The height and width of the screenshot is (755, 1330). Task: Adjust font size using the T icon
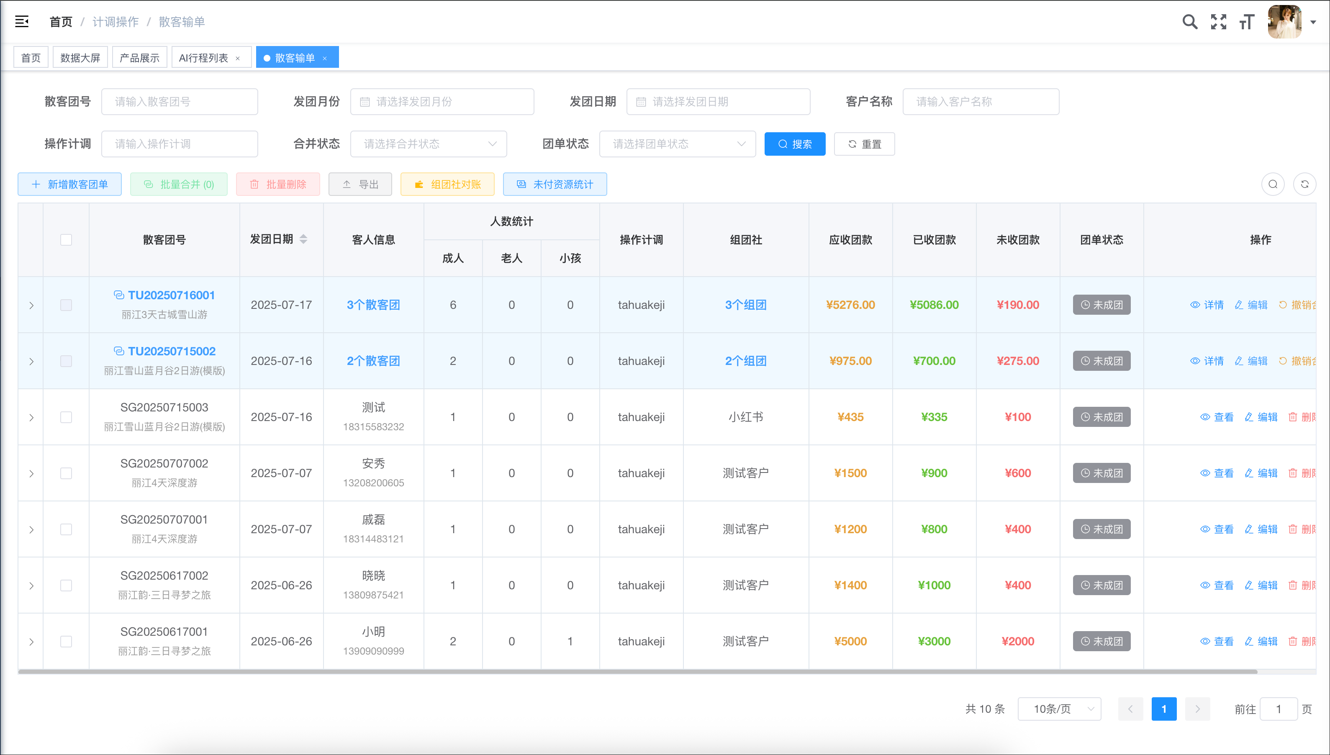click(x=1247, y=21)
